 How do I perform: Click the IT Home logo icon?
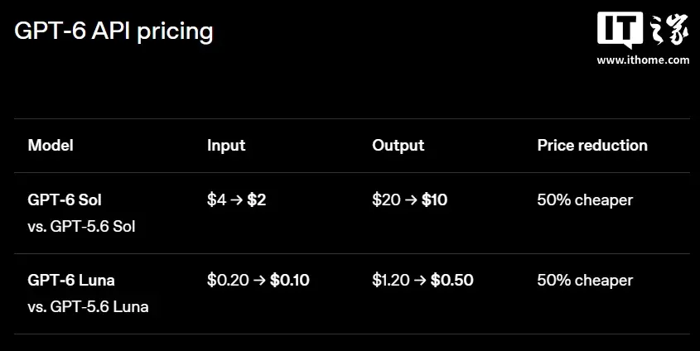pyautogui.click(x=620, y=30)
